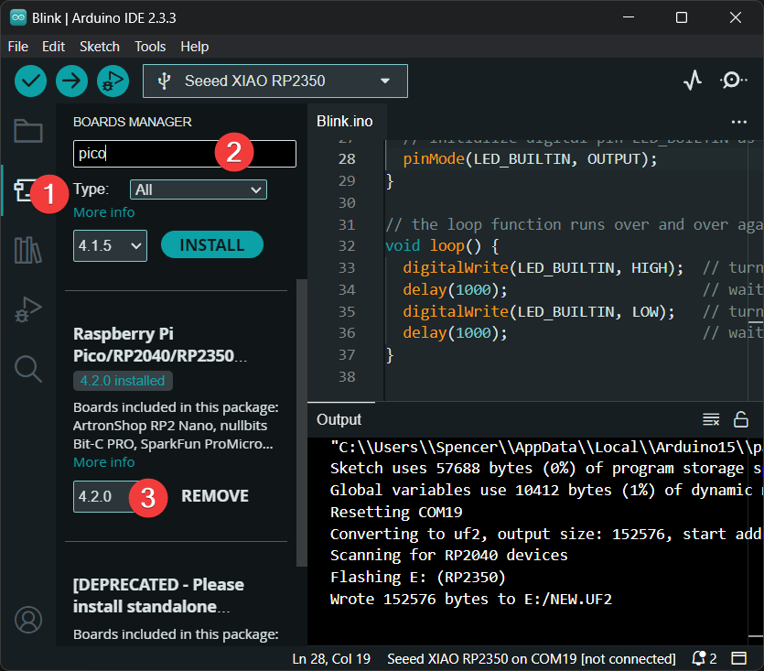Toggle the Output scroll lock
This screenshot has height=671, width=764.
click(x=740, y=419)
